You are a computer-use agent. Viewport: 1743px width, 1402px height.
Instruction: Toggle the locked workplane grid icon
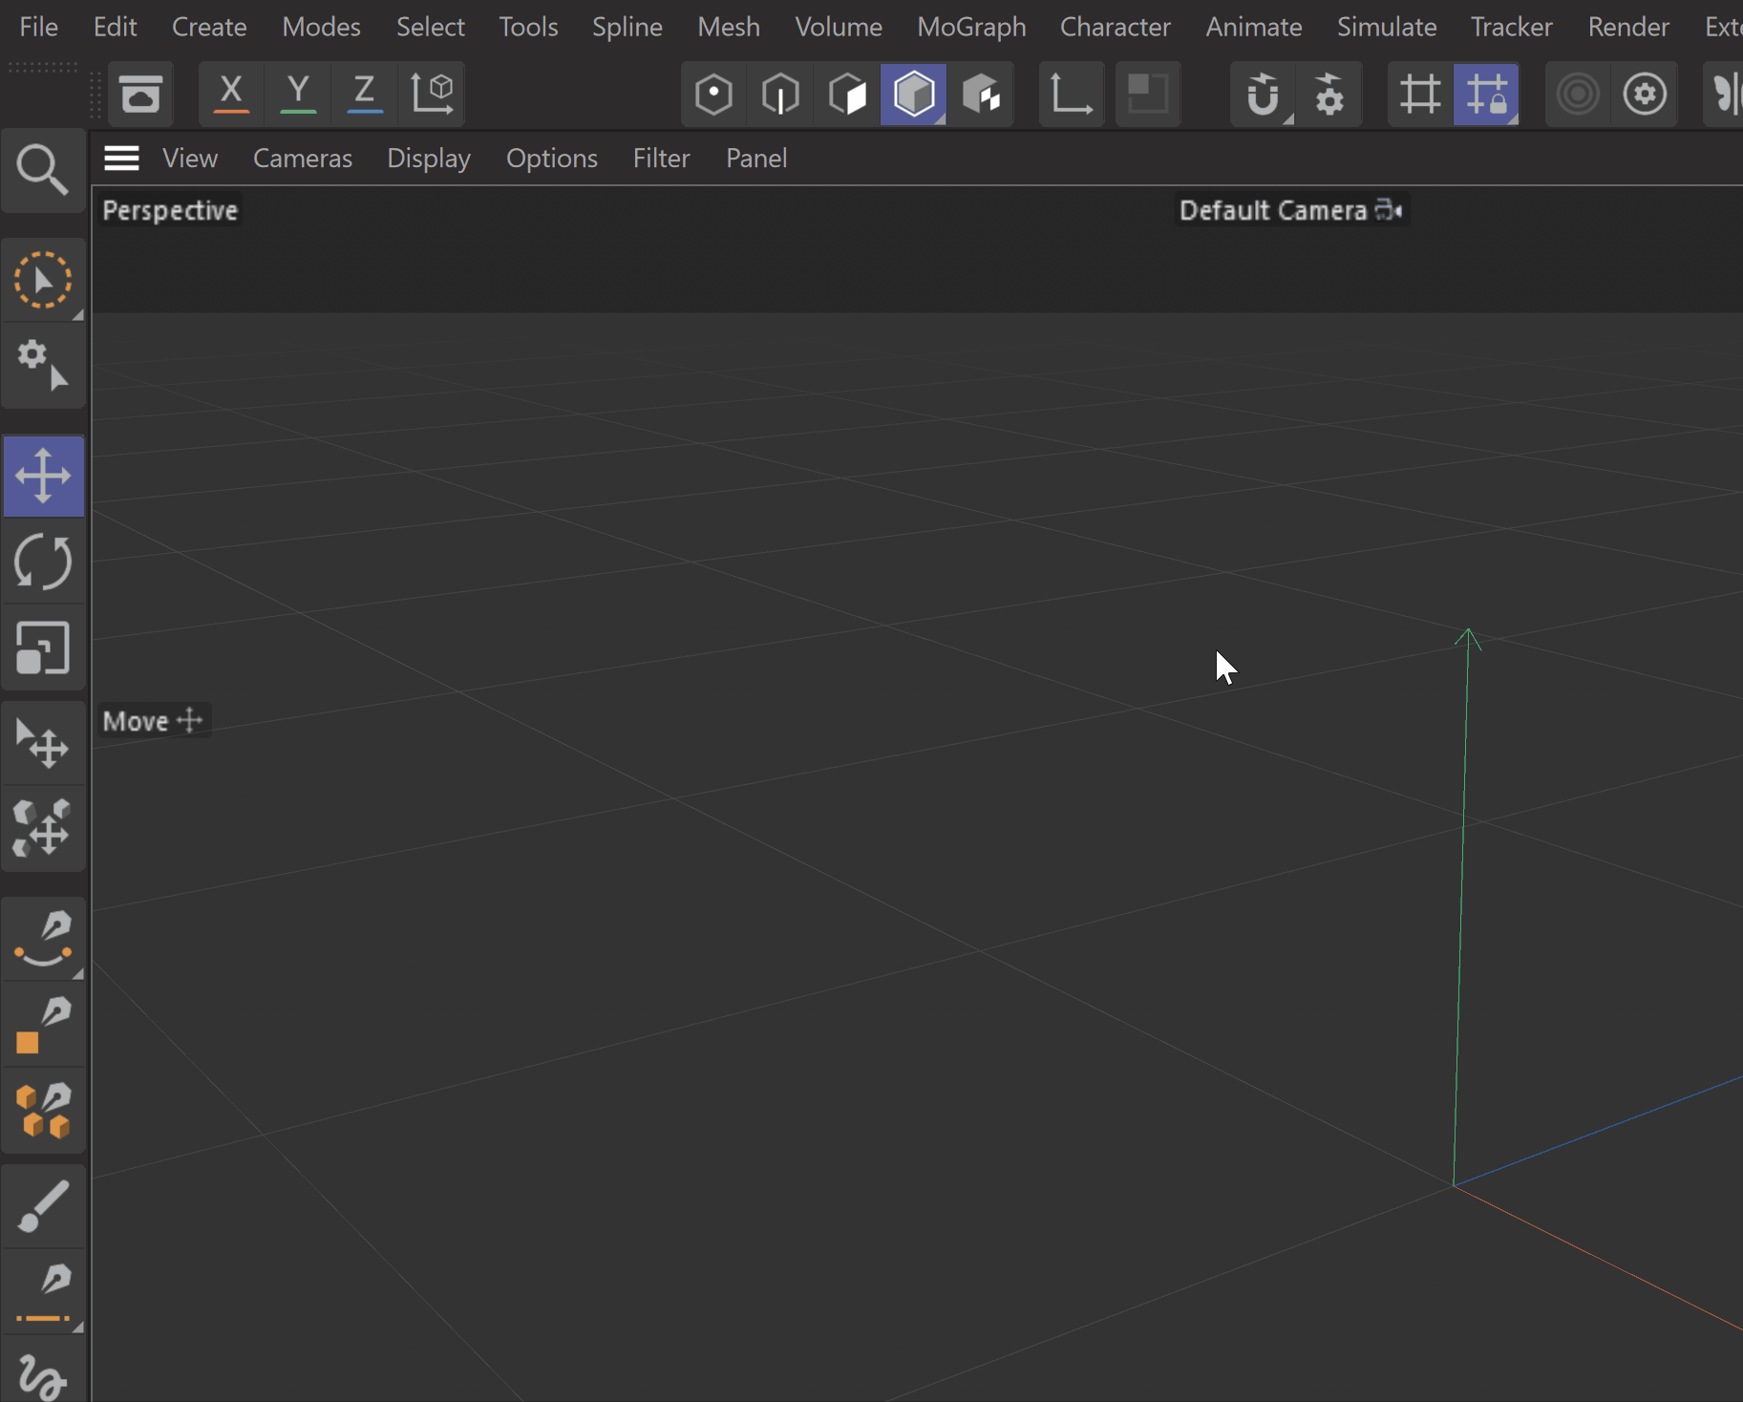pos(1487,95)
